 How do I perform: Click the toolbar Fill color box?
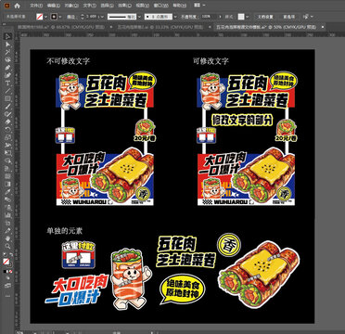6,262
